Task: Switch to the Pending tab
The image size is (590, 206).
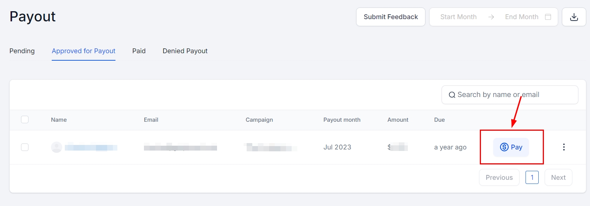Action: 22,51
